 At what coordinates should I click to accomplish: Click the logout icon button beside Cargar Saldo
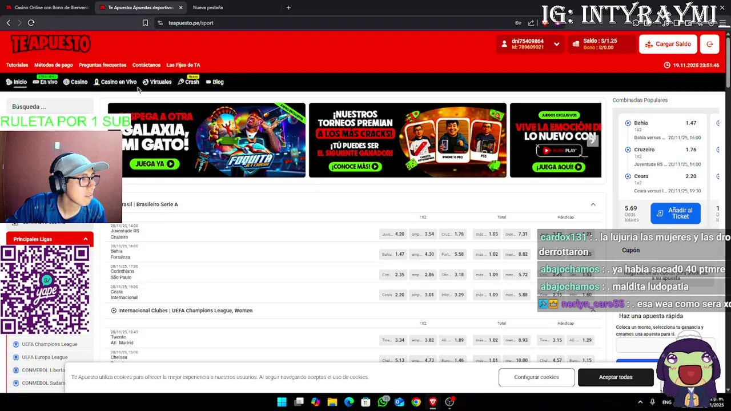(710, 44)
